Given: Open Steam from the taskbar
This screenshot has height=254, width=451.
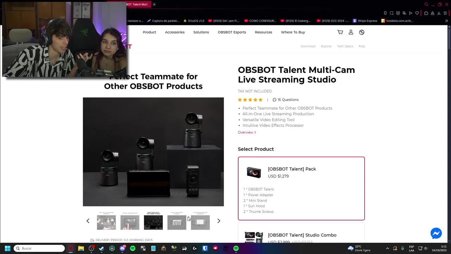Looking at the screenshot, I should pyautogui.click(x=101, y=248).
